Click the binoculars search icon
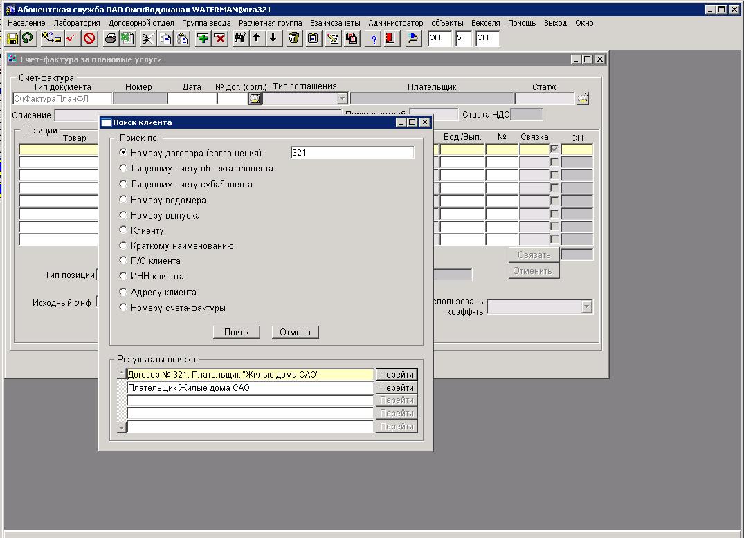 point(239,39)
